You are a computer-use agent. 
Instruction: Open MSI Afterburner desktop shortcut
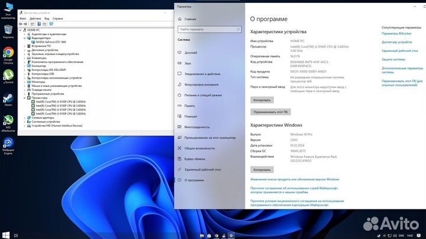coord(8,123)
